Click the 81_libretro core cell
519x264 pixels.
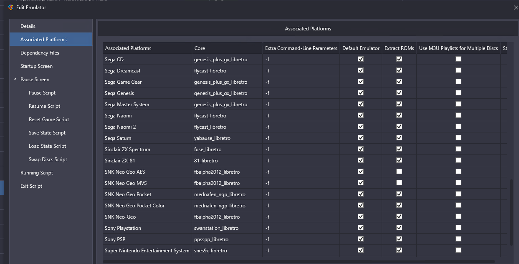227,161
